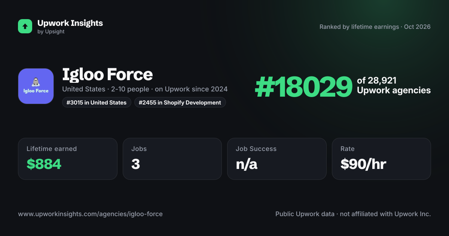Open the Igloo Force agency logo
Screen dimensions: 449x236
(36, 86)
